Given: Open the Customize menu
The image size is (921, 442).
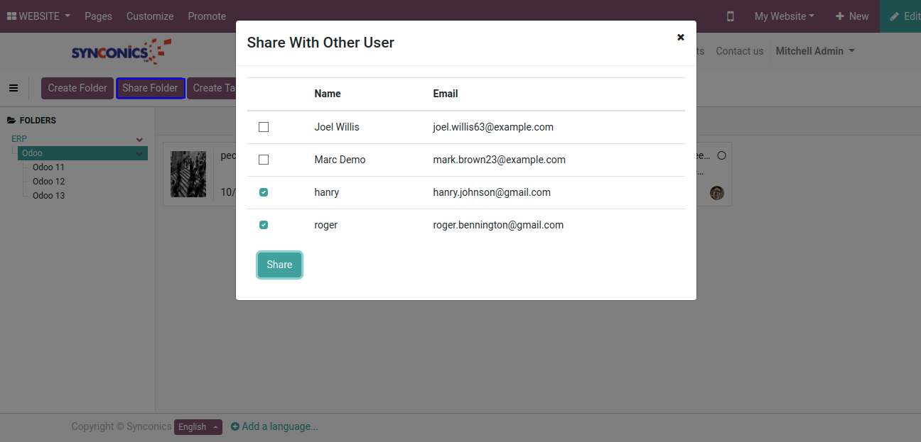Looking at the screenshot, I should [x=150, y=16].
